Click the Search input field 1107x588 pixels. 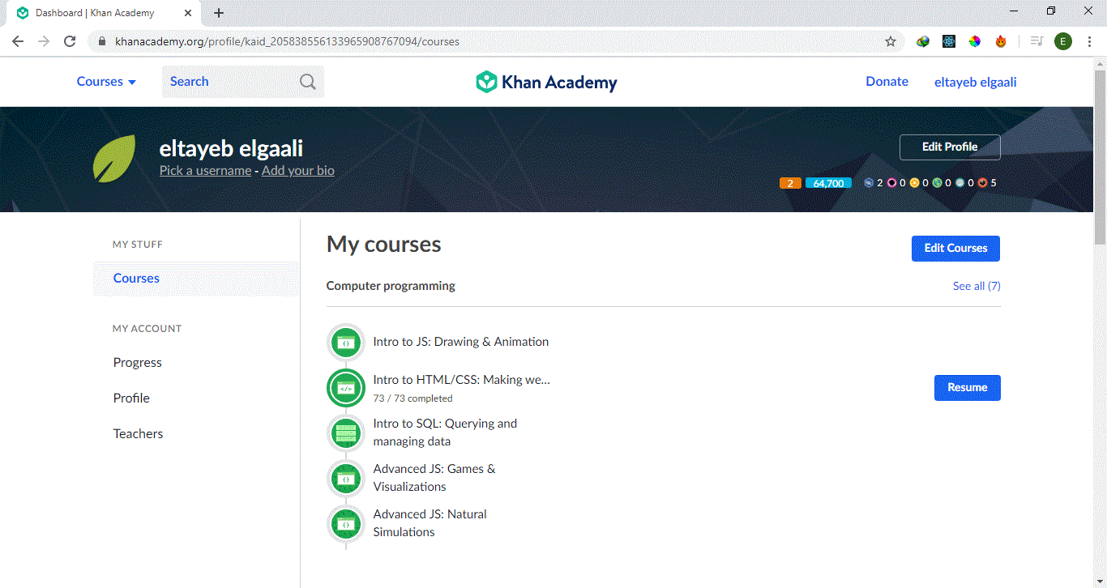coord(242,82)
